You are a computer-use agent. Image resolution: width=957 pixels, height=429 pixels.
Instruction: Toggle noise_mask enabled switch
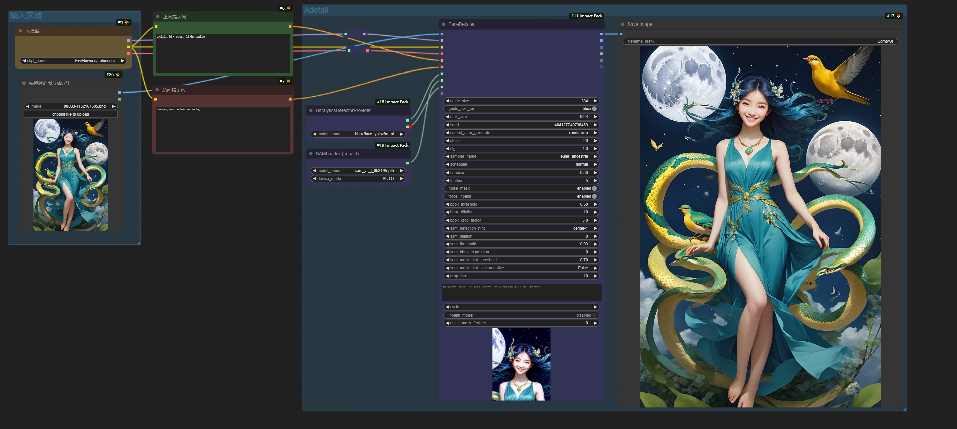594,189
